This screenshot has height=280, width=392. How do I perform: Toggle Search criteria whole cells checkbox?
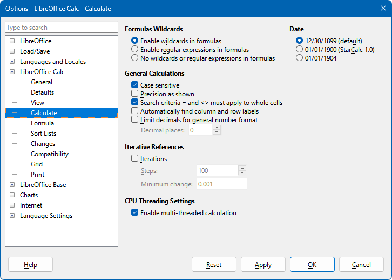[135, 102]
